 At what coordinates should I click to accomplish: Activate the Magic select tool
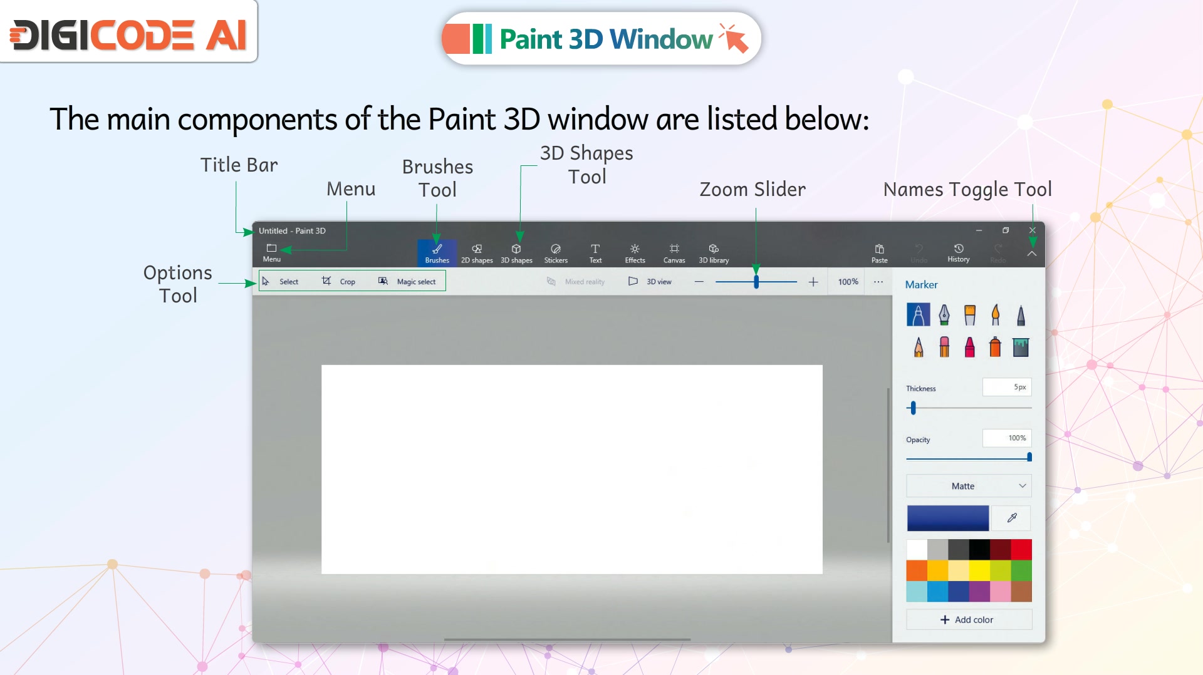pos(407,281)
